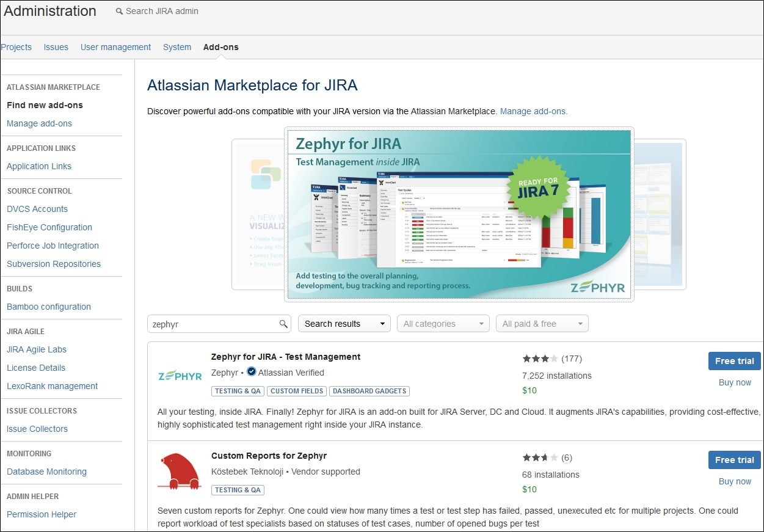Open the All paid & free dropdown

coord(542,324)
